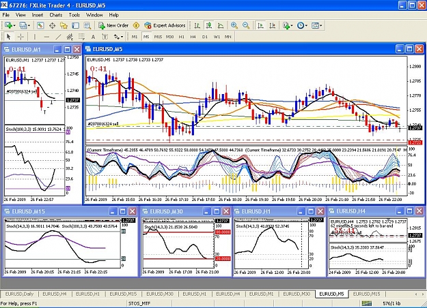Open the File menu
Screen dimensions: 427x308
(5, 15)
